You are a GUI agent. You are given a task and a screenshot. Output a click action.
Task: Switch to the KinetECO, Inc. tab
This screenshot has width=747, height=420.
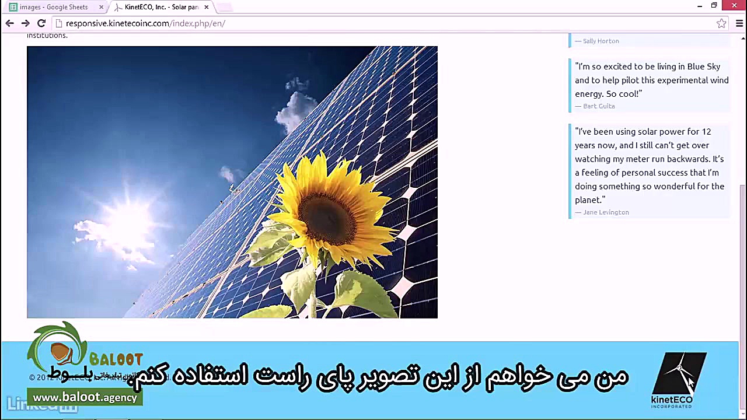(158, 6)
